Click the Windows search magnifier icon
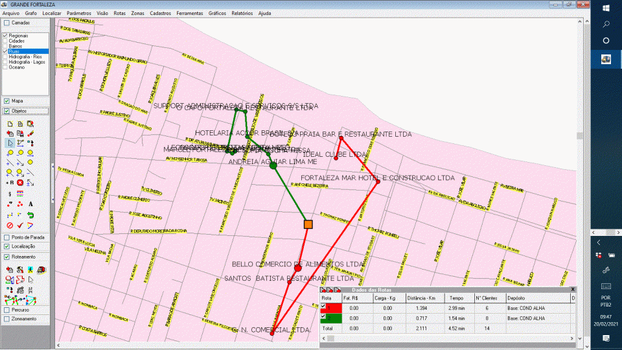Viewport: 622px width, 350px height. pos(606,25)
